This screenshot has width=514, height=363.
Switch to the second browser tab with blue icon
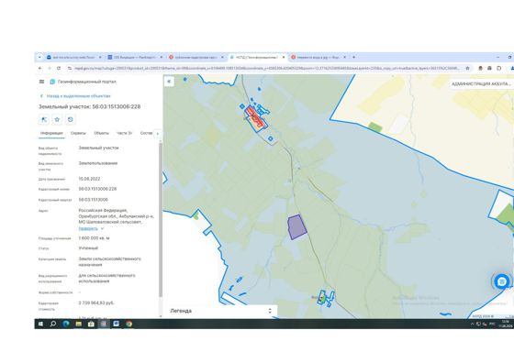tap(135, 57)
